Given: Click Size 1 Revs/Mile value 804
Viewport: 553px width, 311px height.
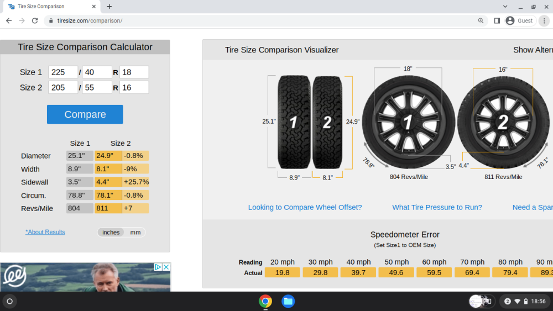Looking at the screenshot, I should [x=80, y=208].
